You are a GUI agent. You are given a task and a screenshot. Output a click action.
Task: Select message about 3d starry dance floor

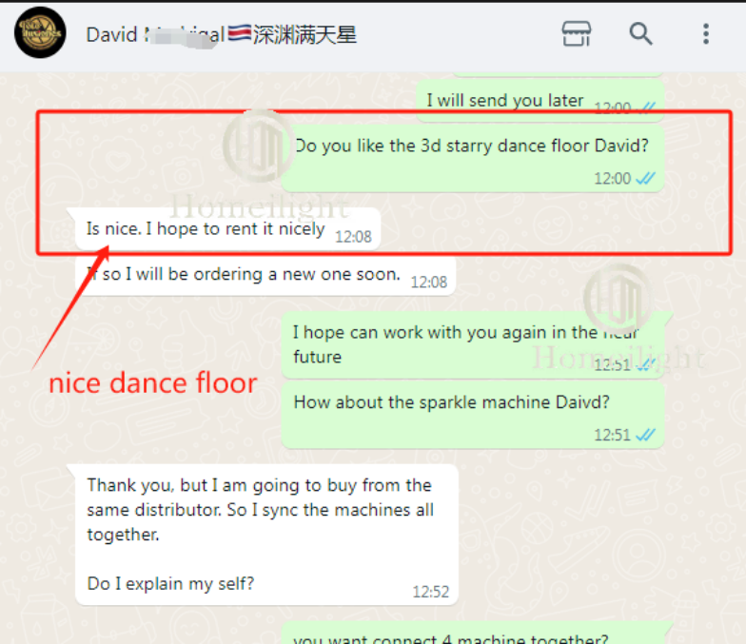tap(472, 158)
